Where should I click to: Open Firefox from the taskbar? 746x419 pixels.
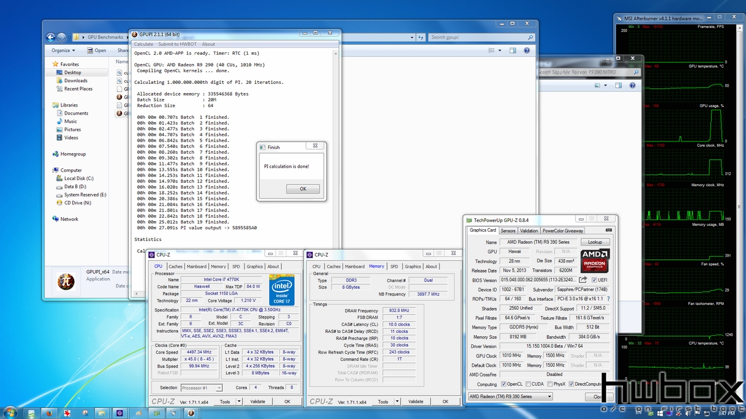pyautogui.click(x=50, y=413)
